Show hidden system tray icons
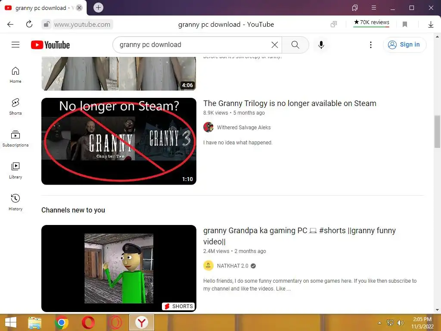 coord(380,323)
